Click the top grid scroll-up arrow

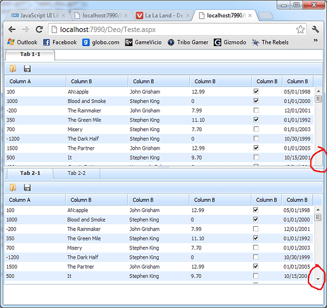(x=318, y=91)
